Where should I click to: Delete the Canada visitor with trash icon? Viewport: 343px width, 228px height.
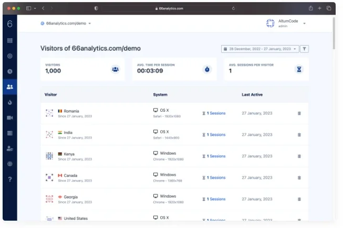tap(299, 178)
